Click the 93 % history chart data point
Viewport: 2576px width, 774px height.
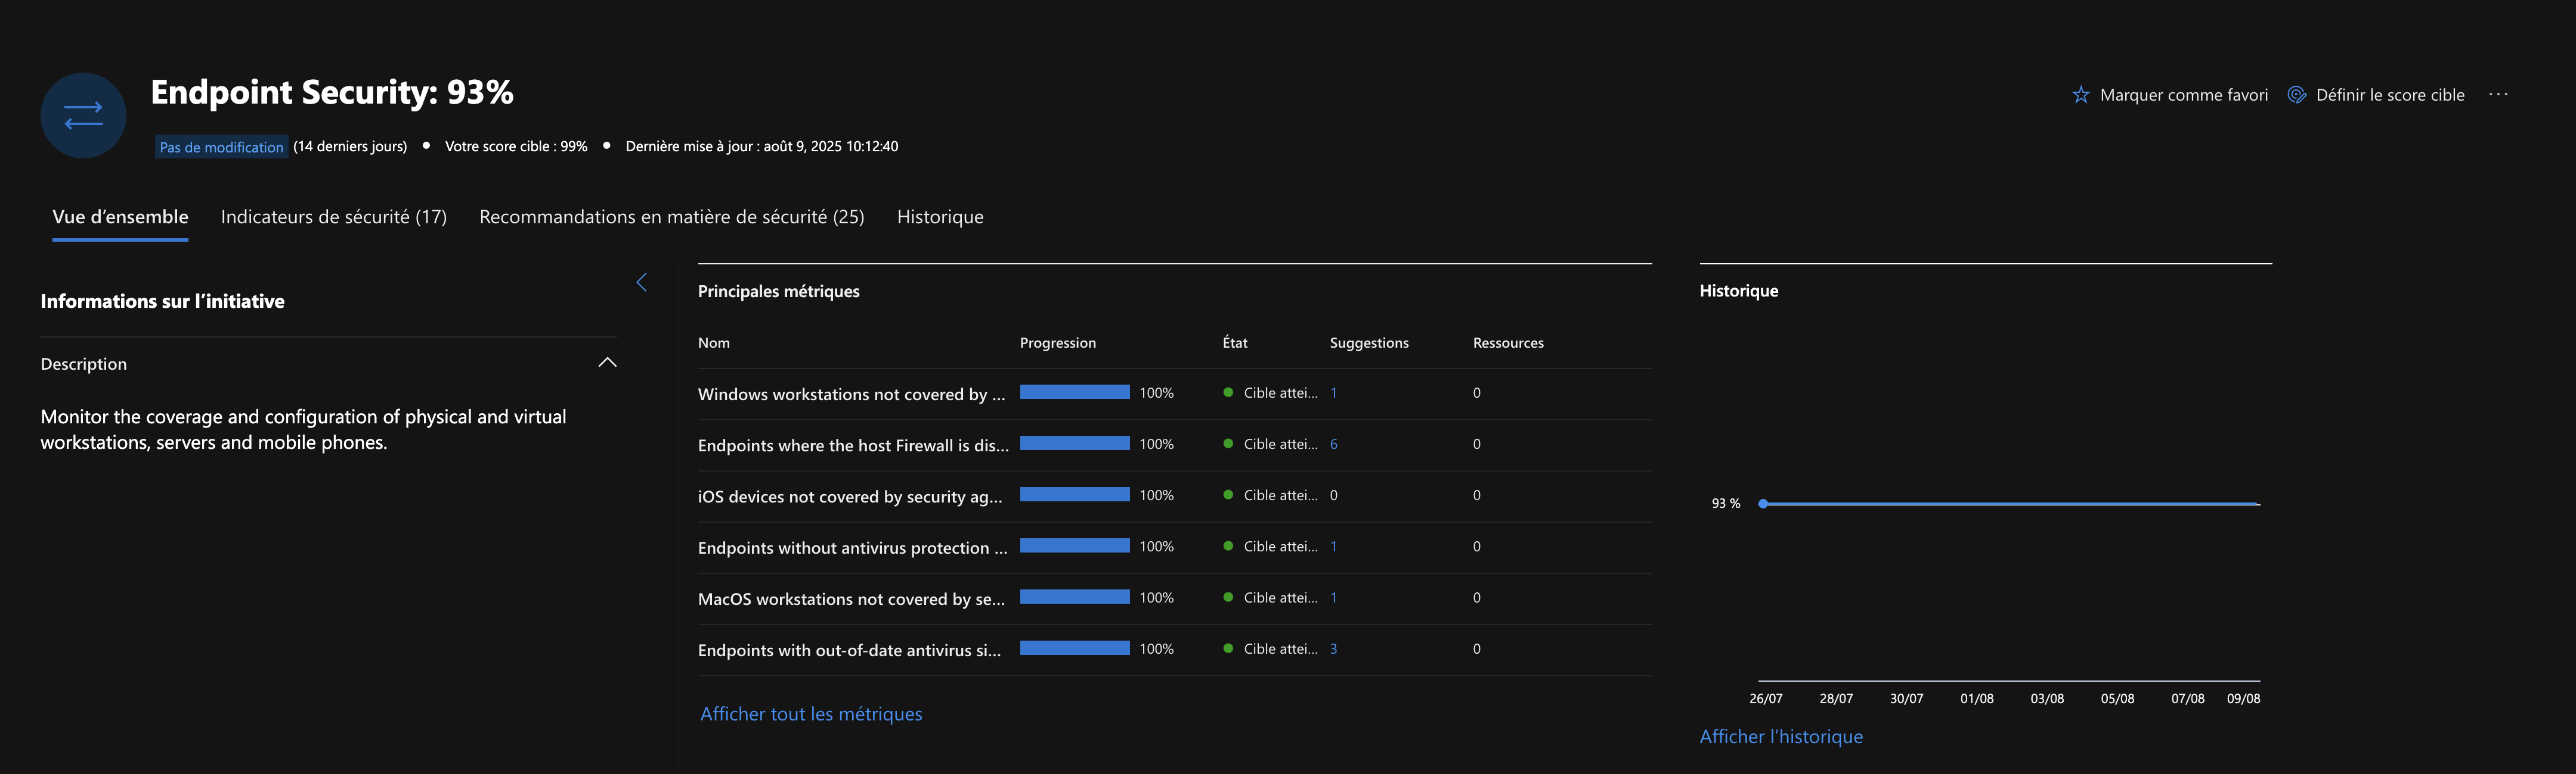[1763, 504]
